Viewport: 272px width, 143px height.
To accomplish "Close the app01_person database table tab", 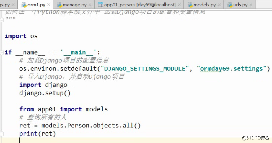I will click(x=179, y=5).
